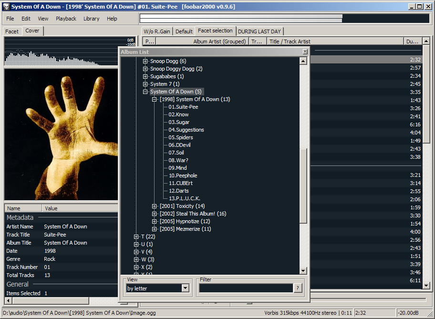
Task: Expand the W (3) letter group
Action: pyautogui.click(x=136, y=259)
